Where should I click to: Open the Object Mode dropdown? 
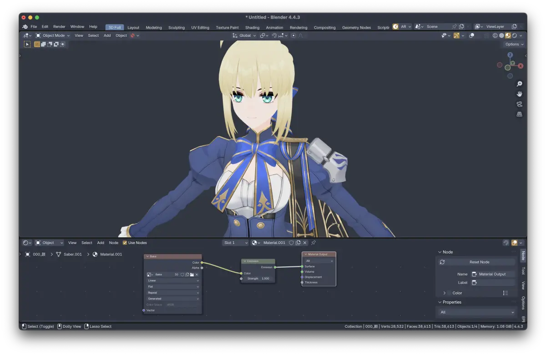point(53,35)
